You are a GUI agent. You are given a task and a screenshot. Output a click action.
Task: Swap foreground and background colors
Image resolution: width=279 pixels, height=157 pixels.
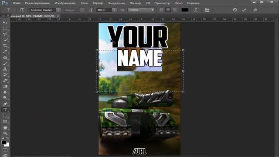7,138
